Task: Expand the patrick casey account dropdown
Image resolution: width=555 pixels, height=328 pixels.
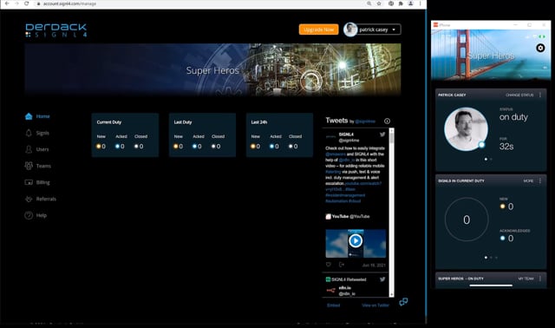Action: pyautogui.click(x=394, y=30)
